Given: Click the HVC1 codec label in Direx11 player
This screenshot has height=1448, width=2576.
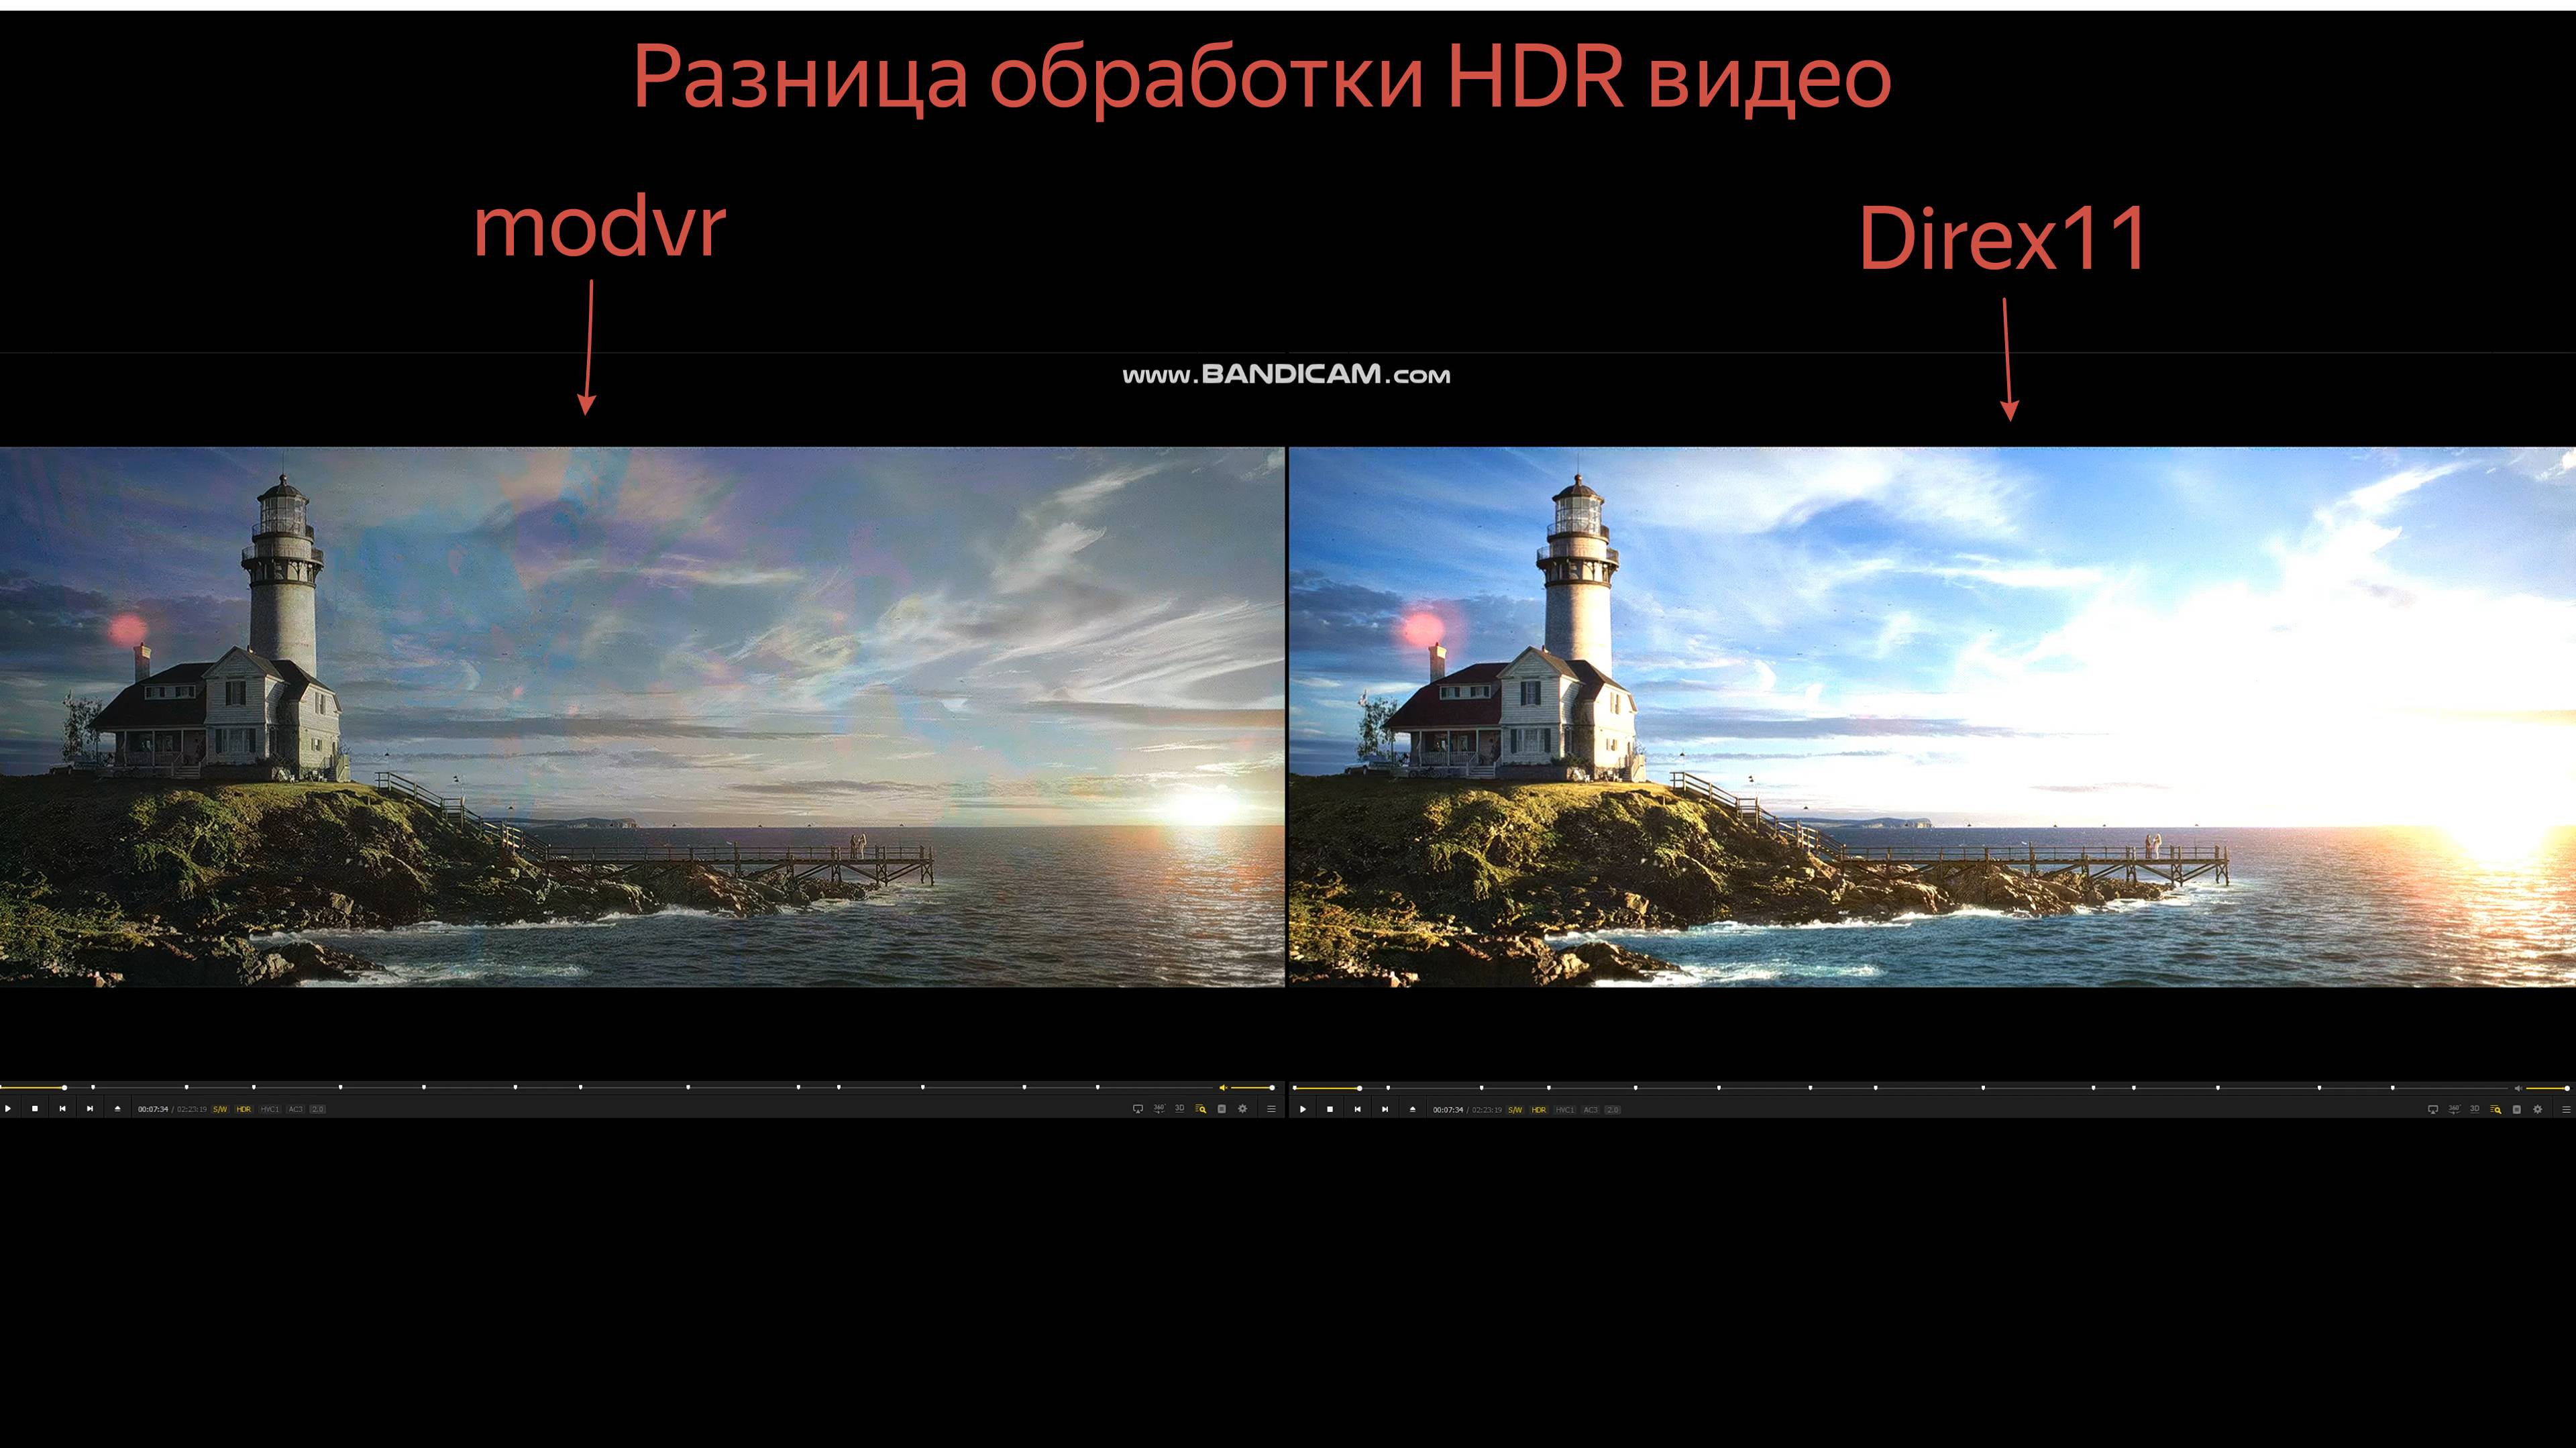Looking at the screenshot, I should click(x=1565, y=1110).
